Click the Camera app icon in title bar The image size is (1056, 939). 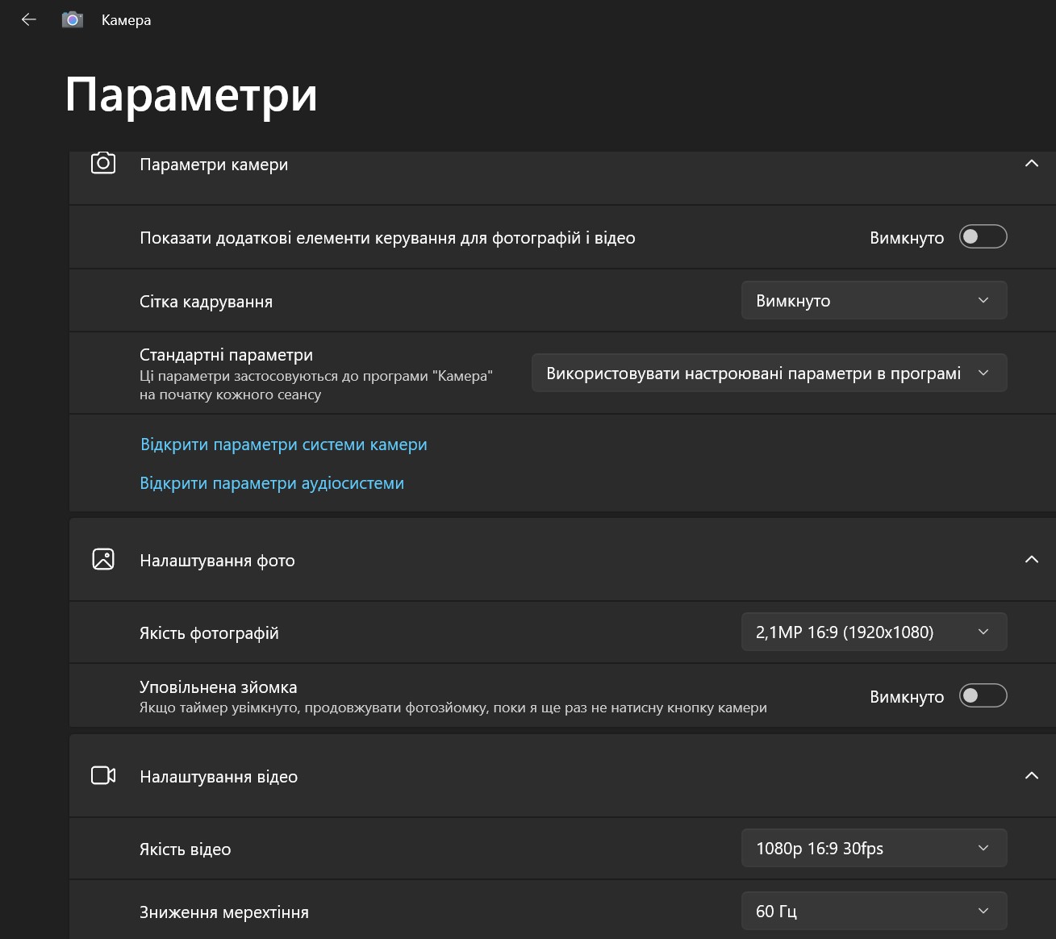pyautogui.click(x=73, y=20)
